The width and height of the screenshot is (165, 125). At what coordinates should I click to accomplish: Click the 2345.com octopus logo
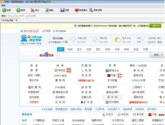click(31, 40)
